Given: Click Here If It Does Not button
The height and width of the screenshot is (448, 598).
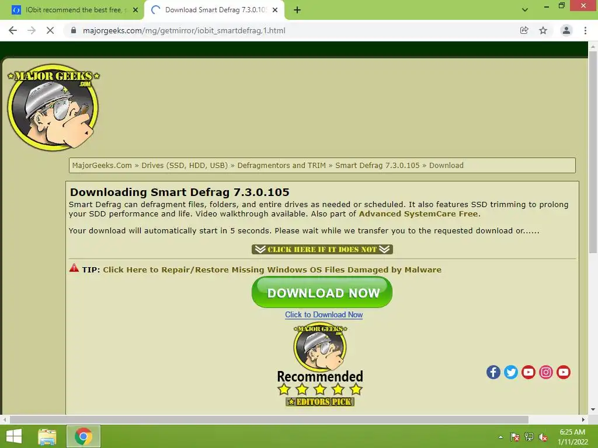Looking at the screenshot, I should pyautogui.click(x=322, y=249).
